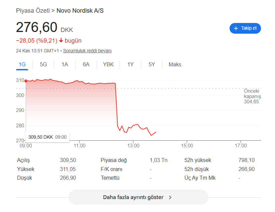Go to Piyasa Özeti breadcrumb

point(32,11)
